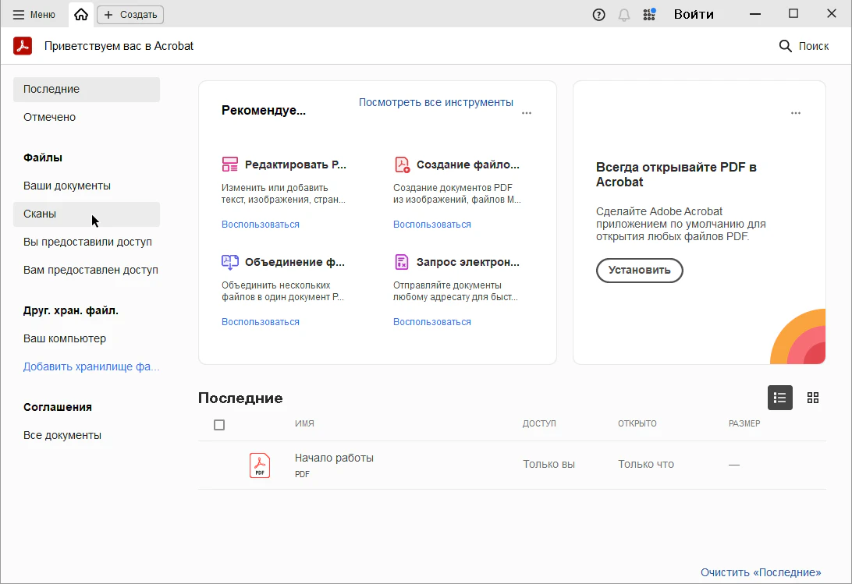Click the Combine files icon
This screenshot has height=584, width=852.
click(229, 262)
